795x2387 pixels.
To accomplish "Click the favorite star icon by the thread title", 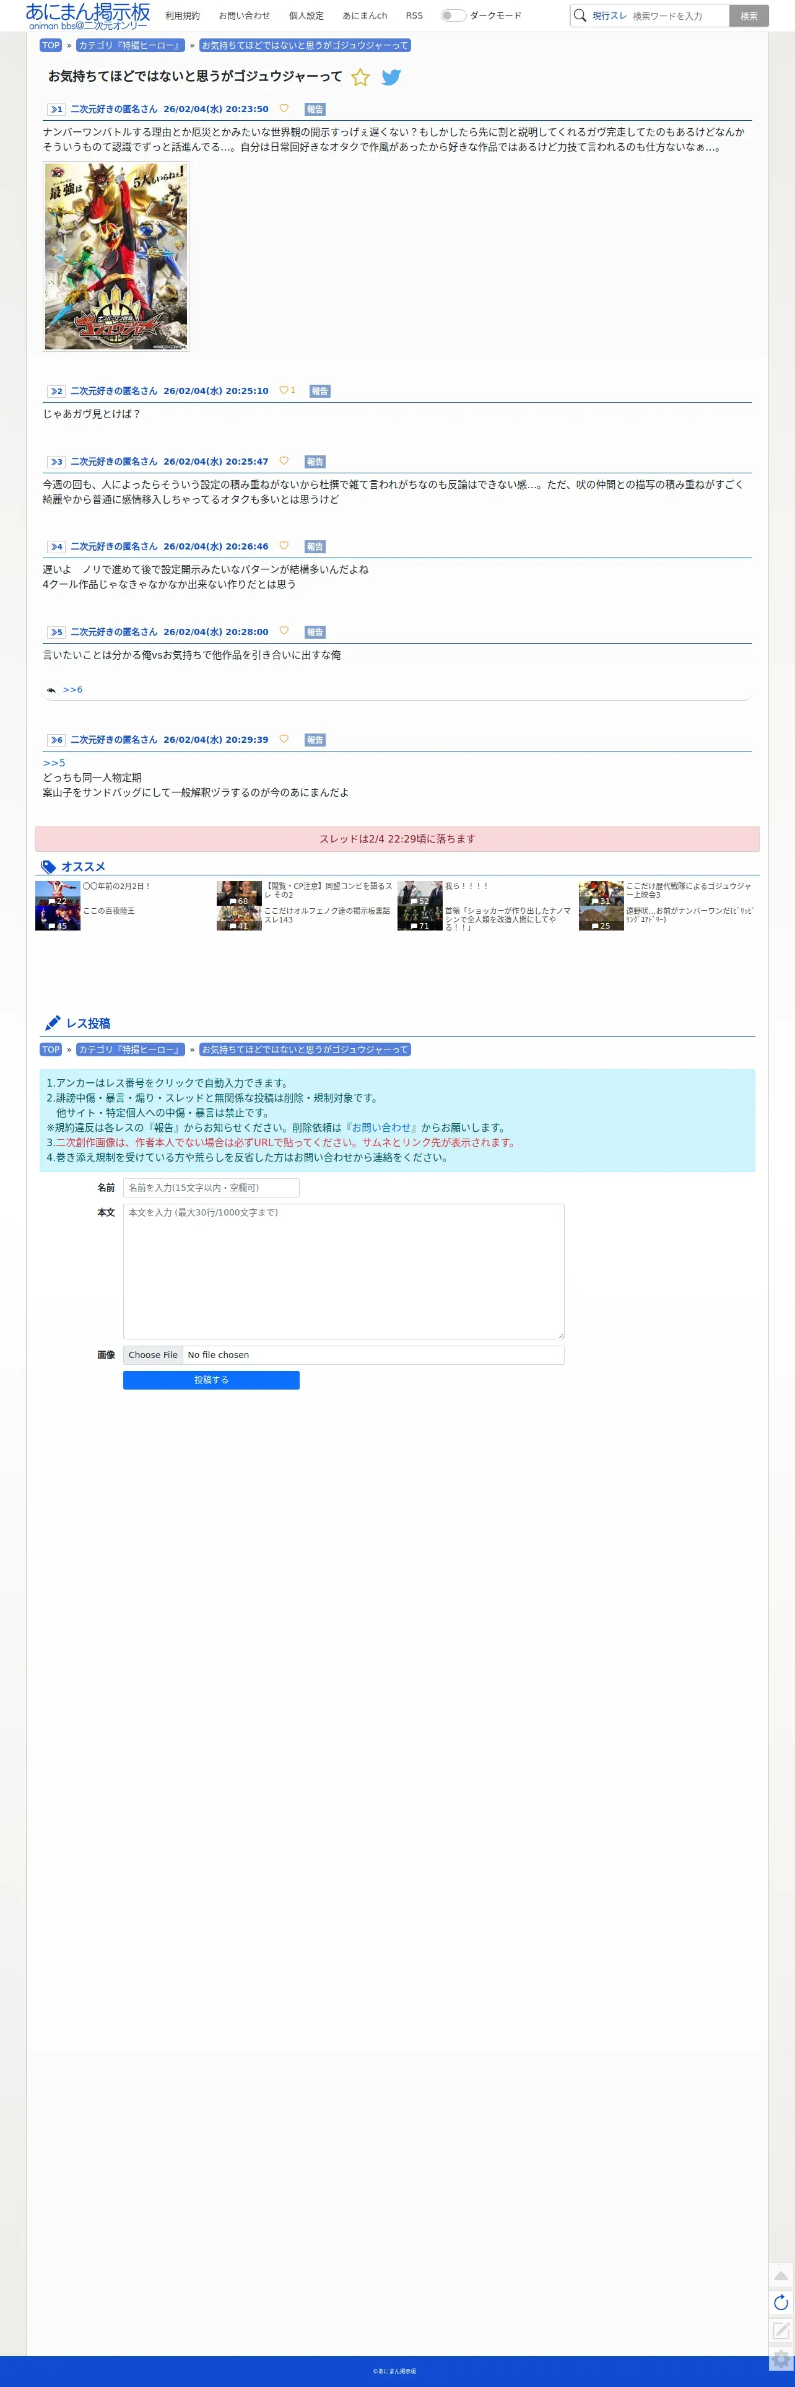I will click(x=360, y=78).
